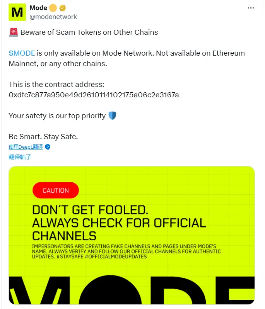Open the $MODE cashtag link
The height and width of the screenshot is (309, 265).
tap(22, 53)
